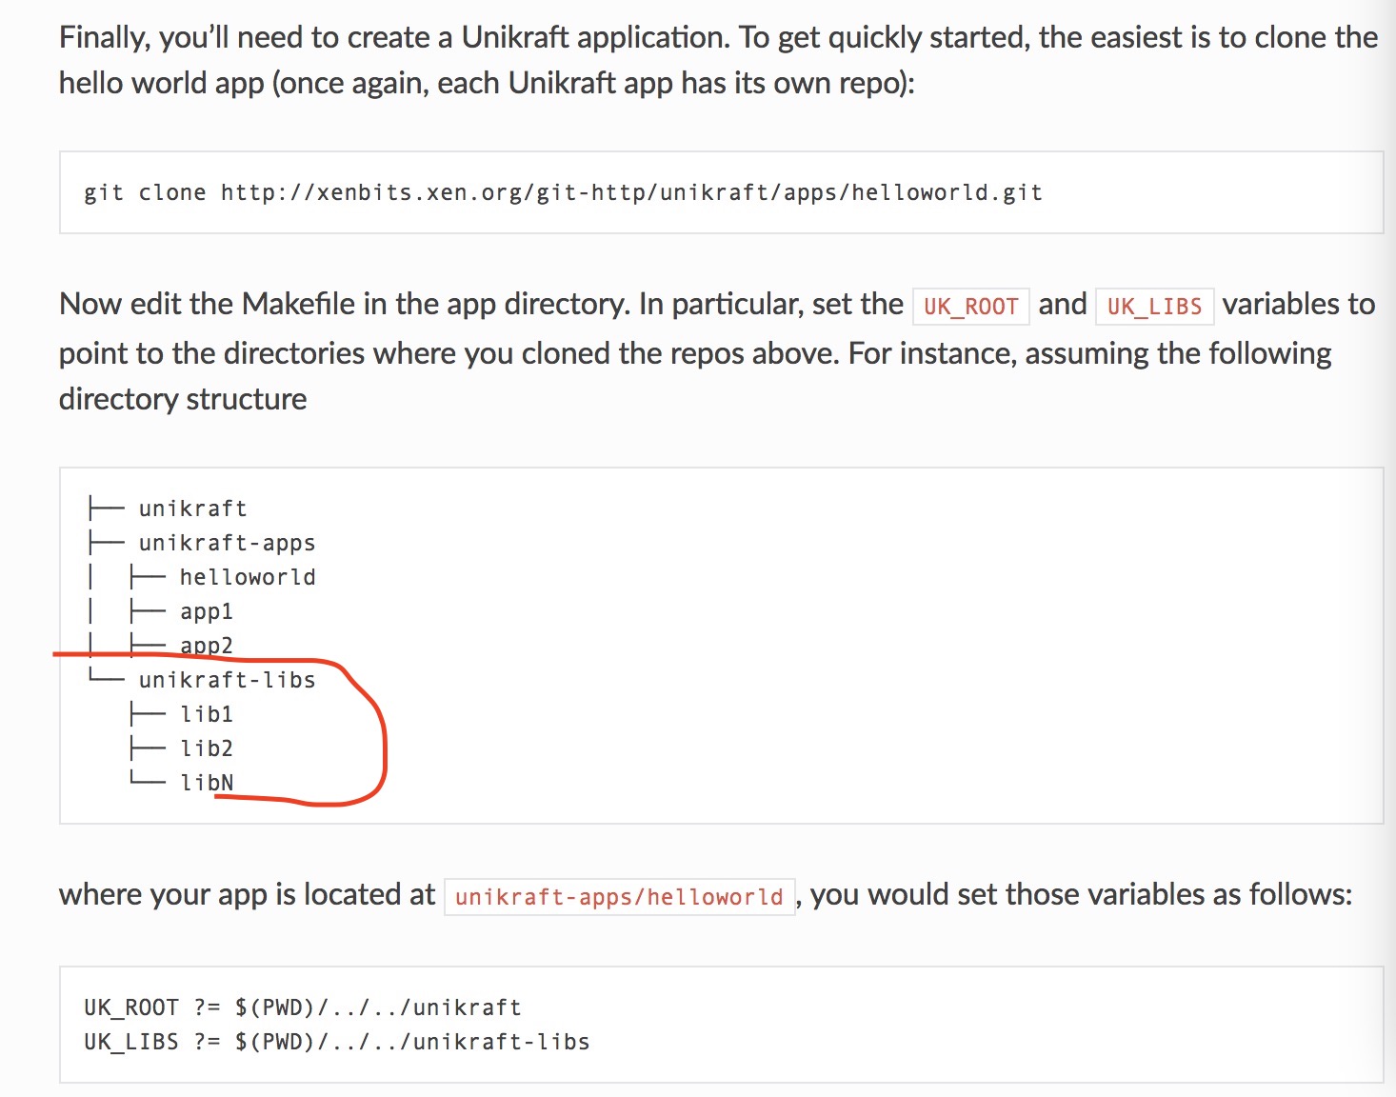The width and height of the screenshot is (1396, 1097).
Task: Select app1 in the directory tree
Action: [207, 611]
